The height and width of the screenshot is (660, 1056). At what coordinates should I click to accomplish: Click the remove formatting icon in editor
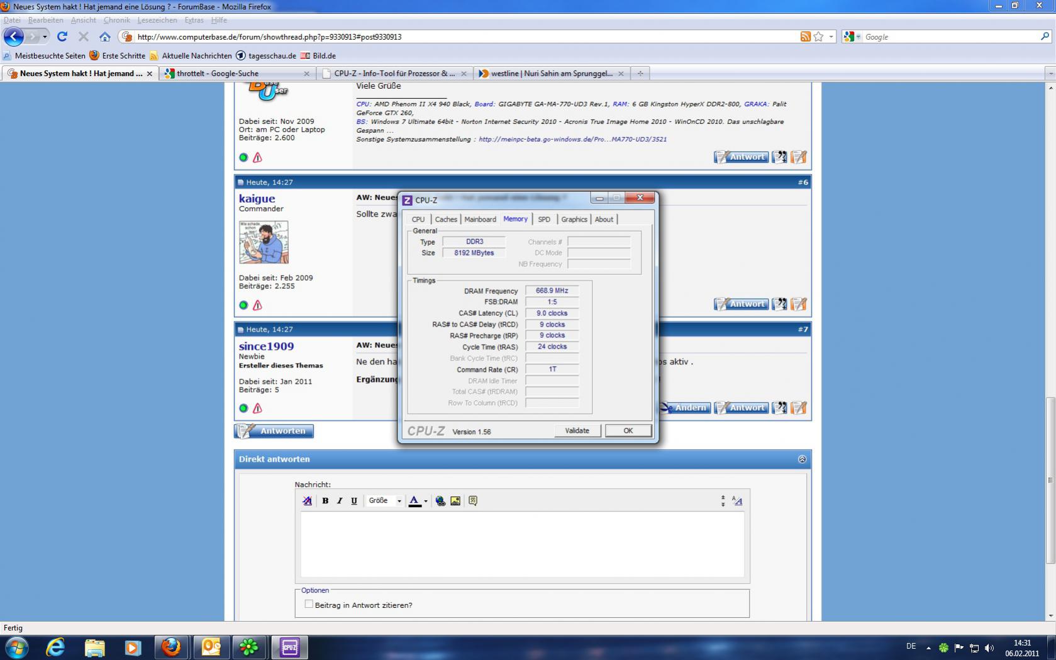coord(307,501)
